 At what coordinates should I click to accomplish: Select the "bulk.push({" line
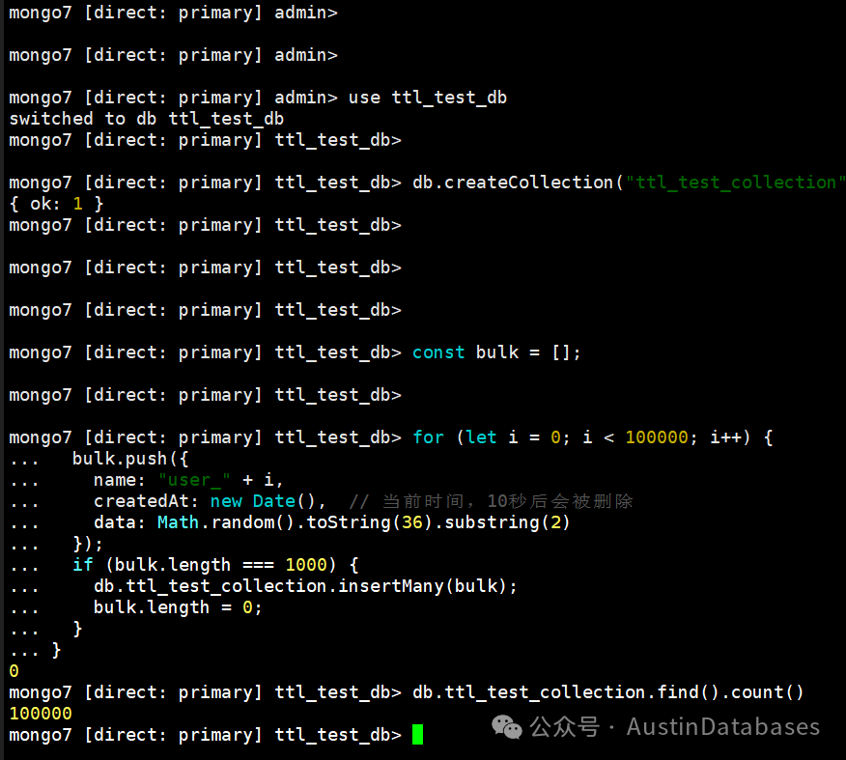pos(130,459)
